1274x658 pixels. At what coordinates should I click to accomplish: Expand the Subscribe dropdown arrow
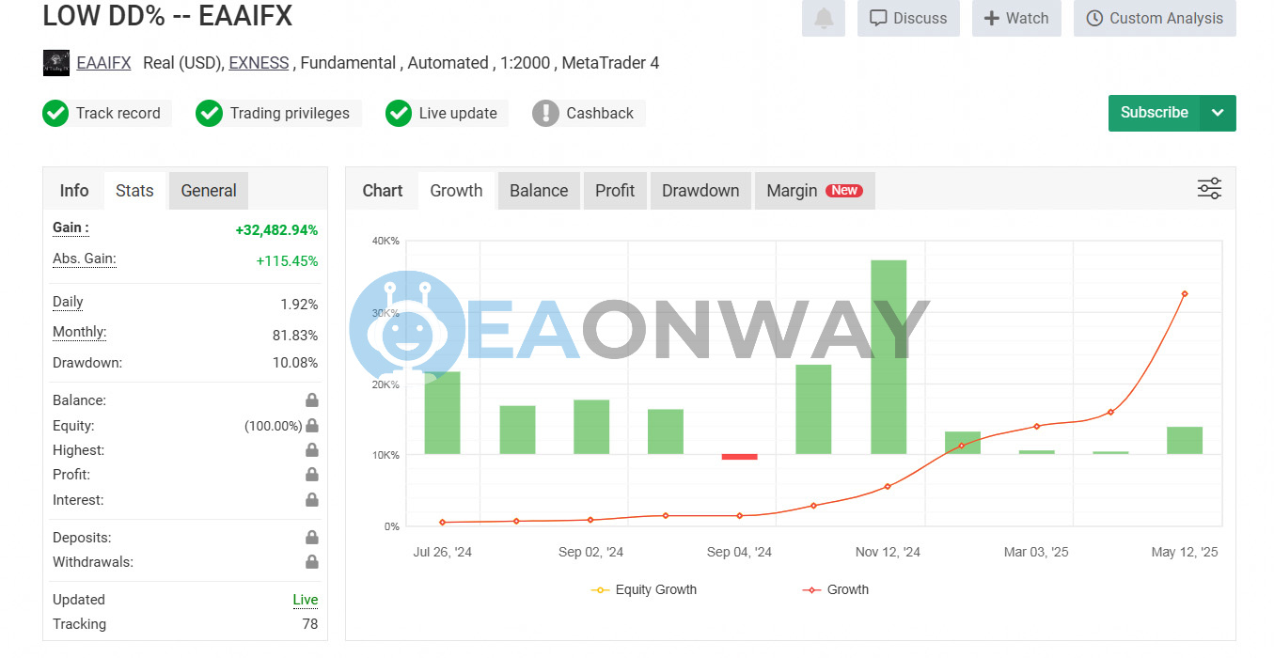pos(1218,113)
